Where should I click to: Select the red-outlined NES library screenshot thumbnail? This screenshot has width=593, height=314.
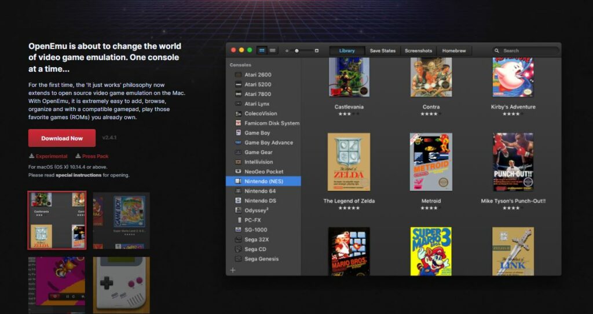57,220
